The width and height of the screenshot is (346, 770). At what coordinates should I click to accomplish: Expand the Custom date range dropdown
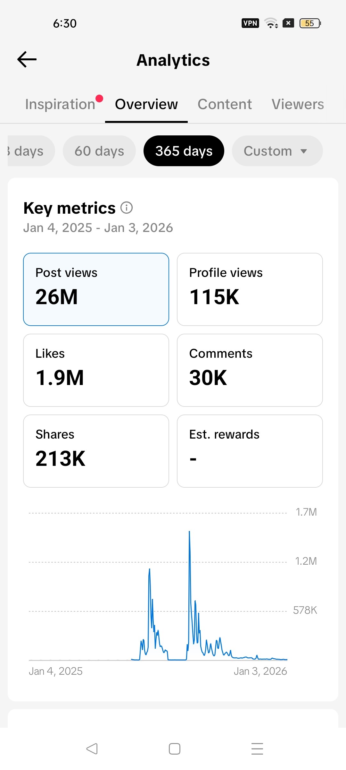277,151
